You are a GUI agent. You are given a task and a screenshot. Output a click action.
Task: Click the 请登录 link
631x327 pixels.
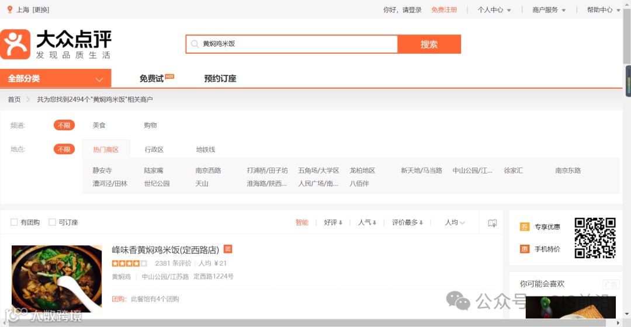click(x=412, y=10)
